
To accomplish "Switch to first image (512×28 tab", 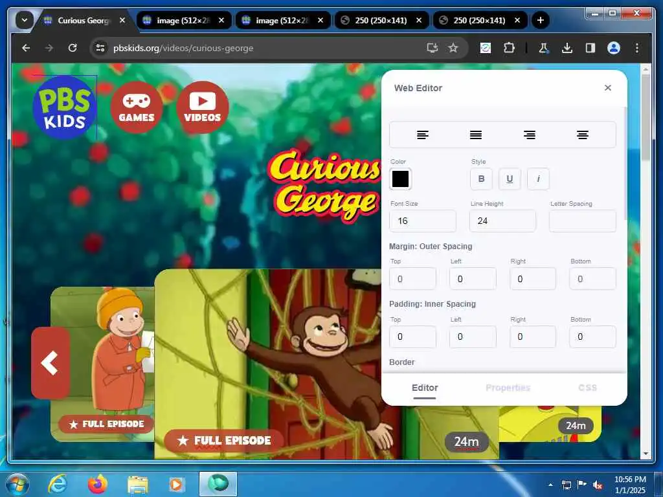I will (x=183, y=20).
